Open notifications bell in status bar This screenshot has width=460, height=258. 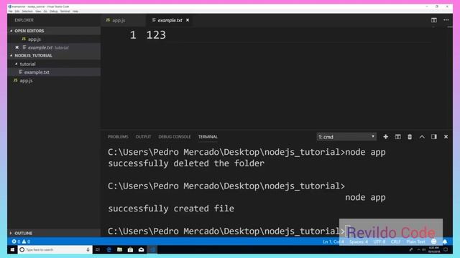(x=445, y=242)
